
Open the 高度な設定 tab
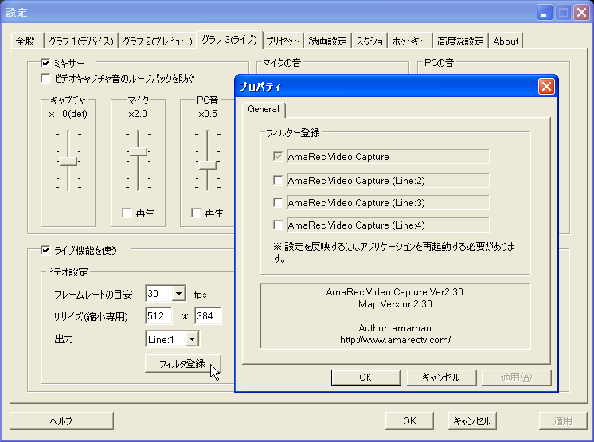coord(460,41)
